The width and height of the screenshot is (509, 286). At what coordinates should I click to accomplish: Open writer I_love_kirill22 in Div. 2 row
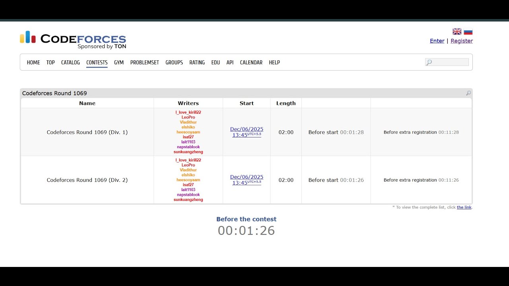[188, 160]
